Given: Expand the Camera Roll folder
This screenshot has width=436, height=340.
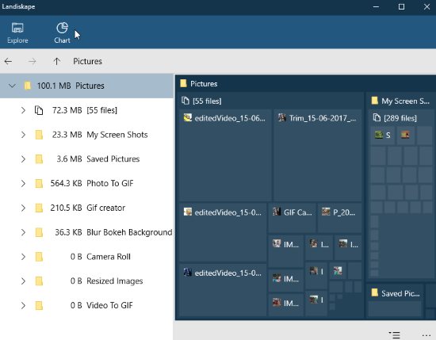Looking at the screenshot, I should point(23,257).
